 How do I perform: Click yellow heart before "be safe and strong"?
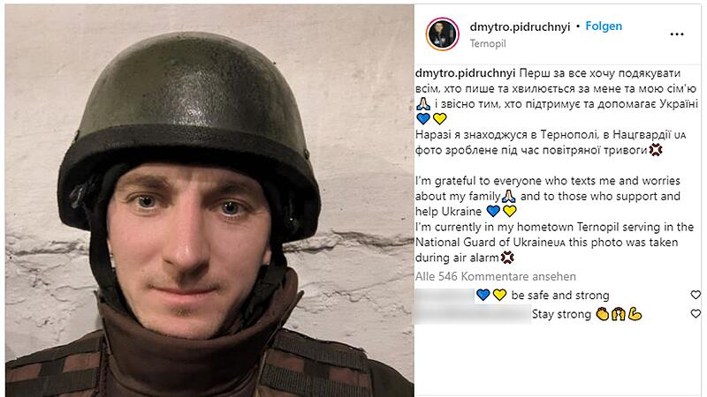click(499, 295)
